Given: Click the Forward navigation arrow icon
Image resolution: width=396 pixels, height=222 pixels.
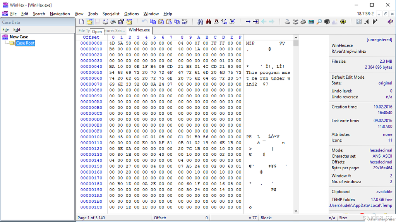Looking at the screenshot, I should [x=271, y=22].
